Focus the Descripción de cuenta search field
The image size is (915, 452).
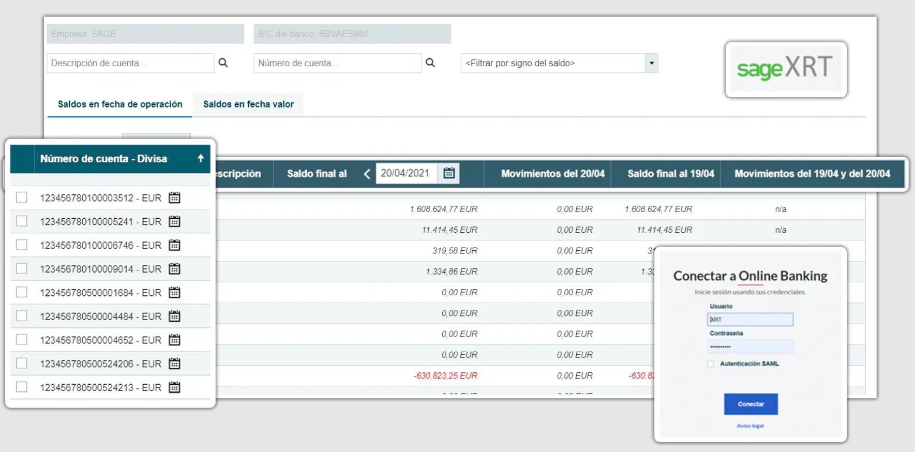click(x=130, y=63)
